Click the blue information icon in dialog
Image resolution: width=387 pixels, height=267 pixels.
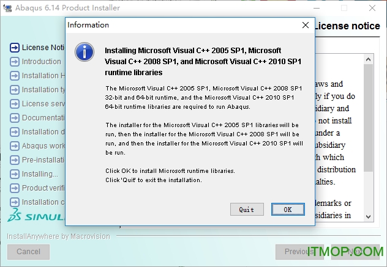tap(84, 51)
